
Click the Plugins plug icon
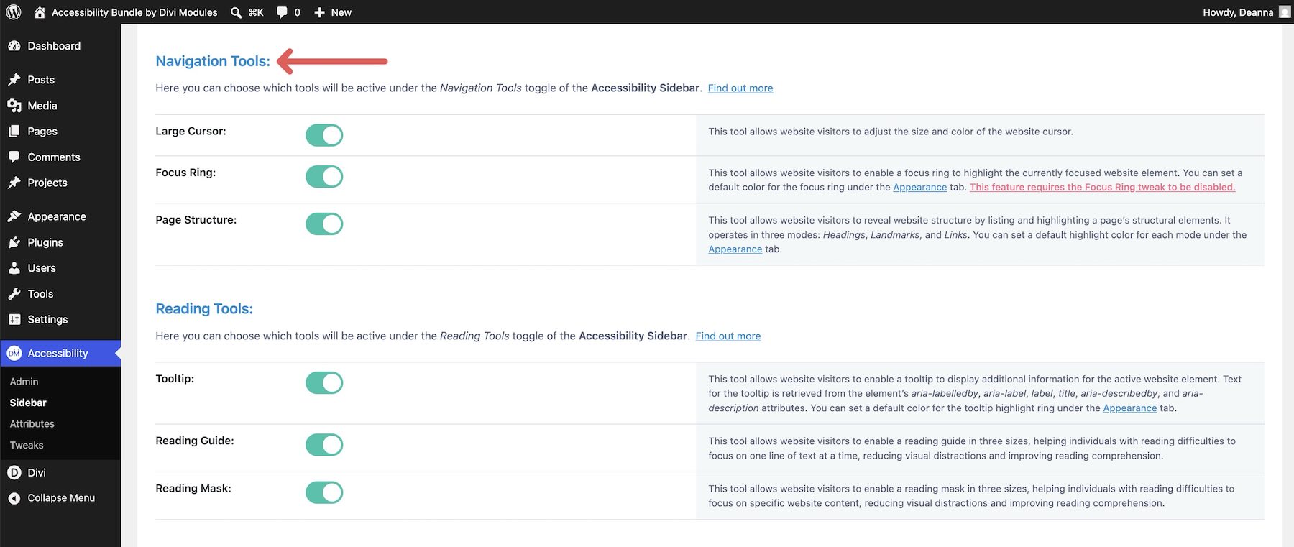point(14,242)
